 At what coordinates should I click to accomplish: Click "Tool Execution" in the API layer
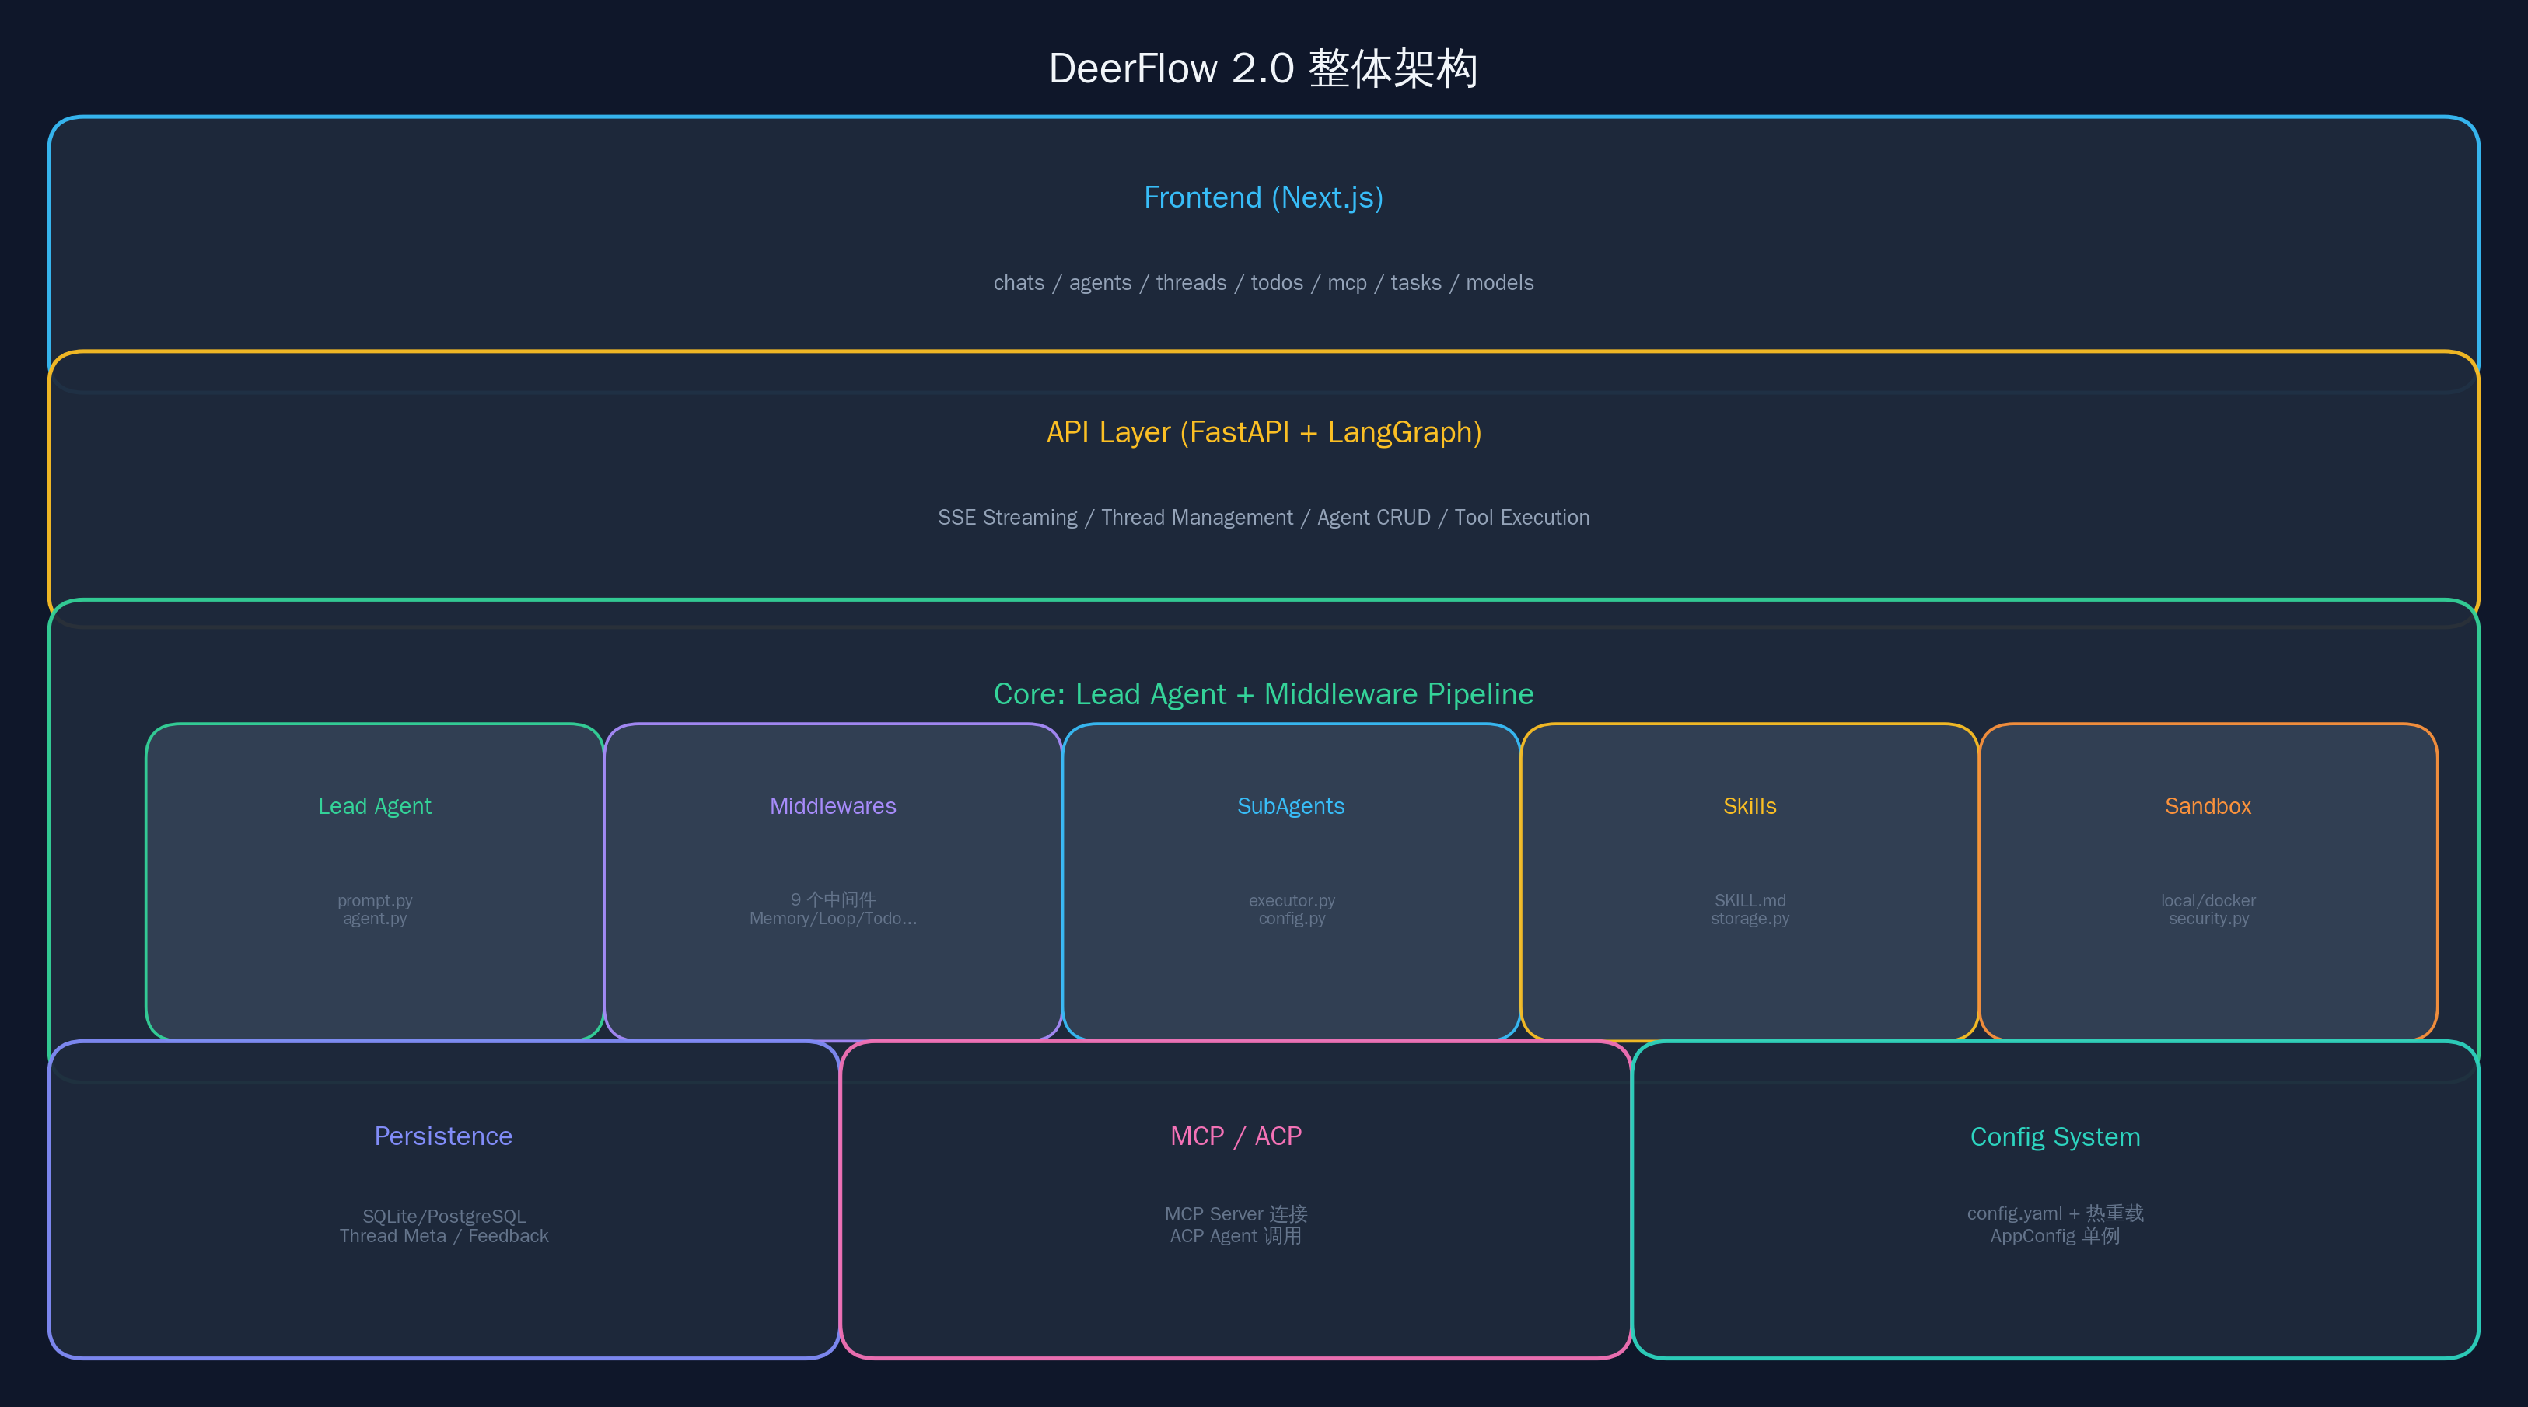[1521, 517]
